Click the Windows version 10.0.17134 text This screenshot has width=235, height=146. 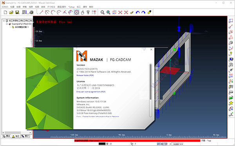coord(91,101)
